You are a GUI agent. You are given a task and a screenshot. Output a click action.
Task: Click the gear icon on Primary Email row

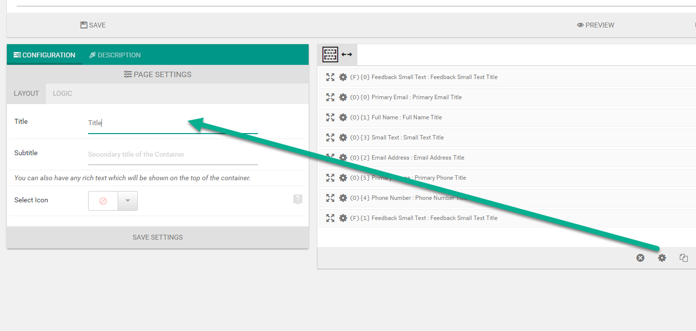[x=343, y=97]
